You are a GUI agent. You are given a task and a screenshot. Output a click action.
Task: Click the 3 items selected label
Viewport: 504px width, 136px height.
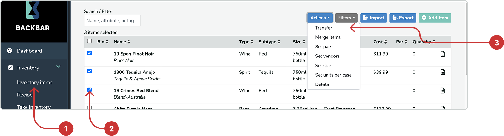pos(101,32)
